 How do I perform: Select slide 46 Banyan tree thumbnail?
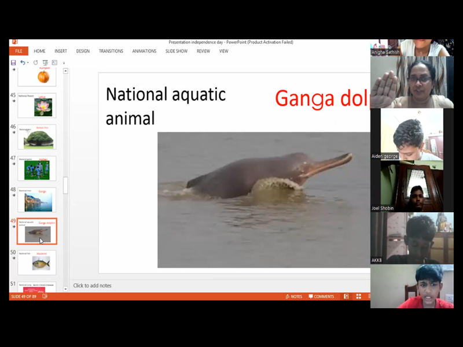pyautogui.click(x=37, y=137)
